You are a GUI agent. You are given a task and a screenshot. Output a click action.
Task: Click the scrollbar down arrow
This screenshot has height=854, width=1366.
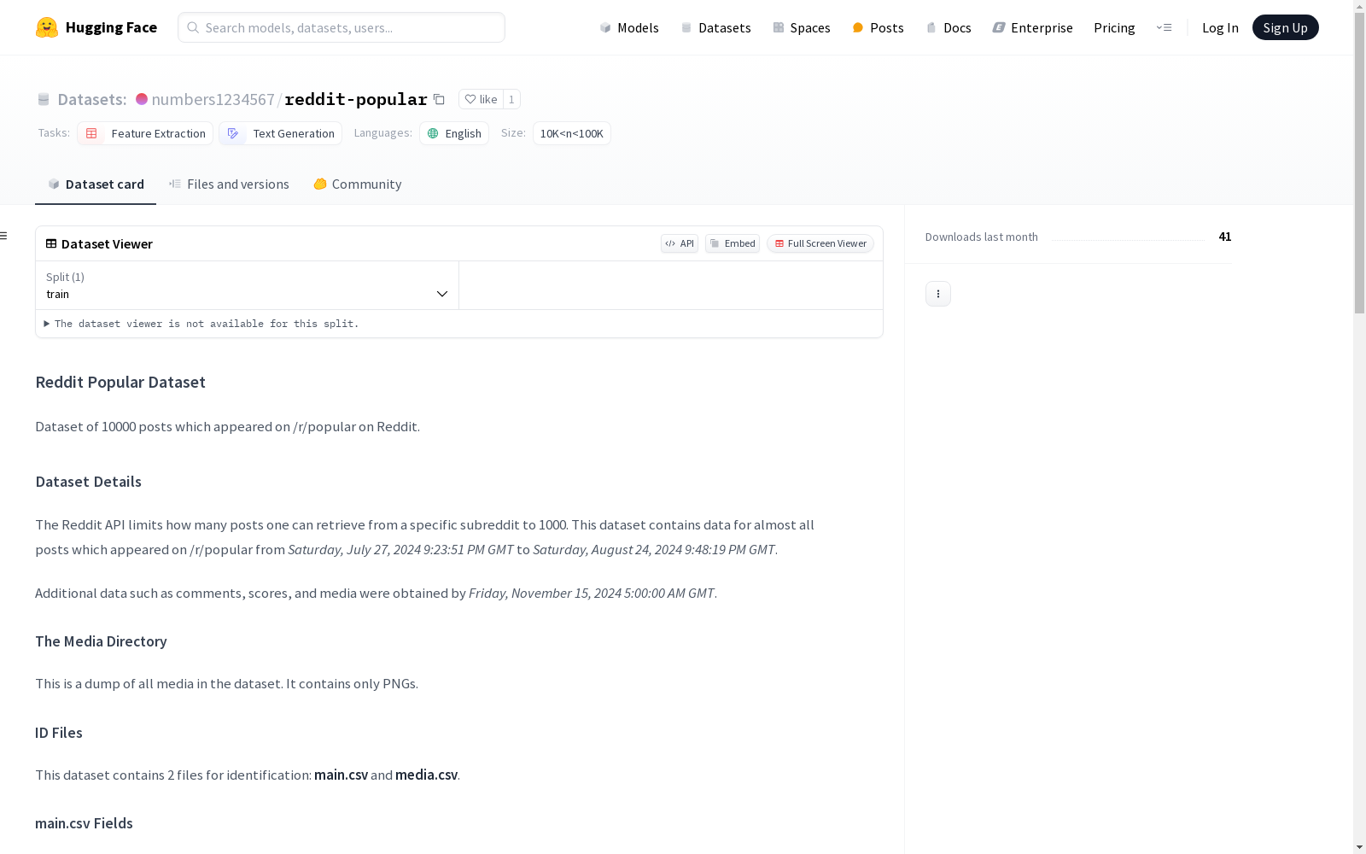(x=1359, y=847)
